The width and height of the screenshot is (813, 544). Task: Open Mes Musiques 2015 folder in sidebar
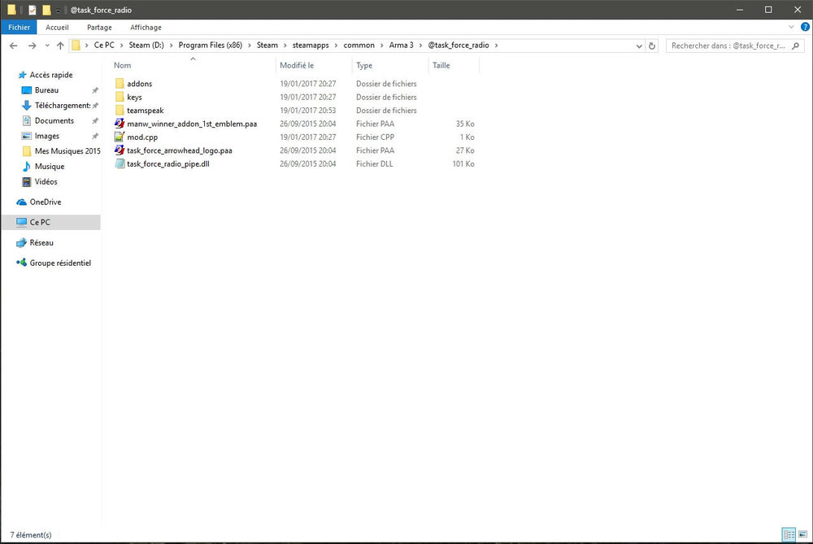click(x=67, y=151)
